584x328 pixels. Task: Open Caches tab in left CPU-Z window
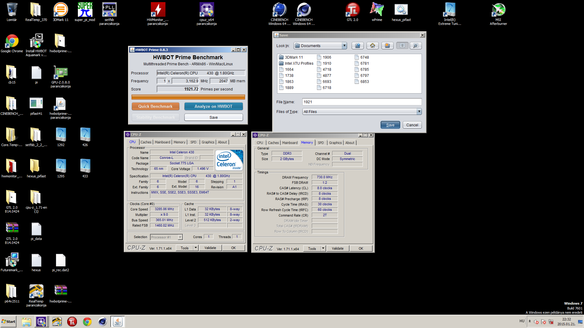click(146, 142)
